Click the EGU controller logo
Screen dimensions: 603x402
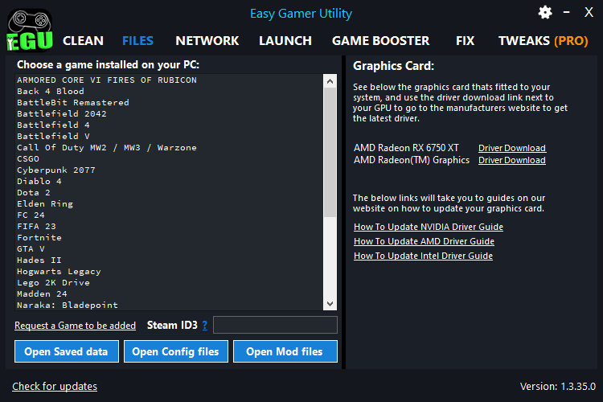[30, 31]
